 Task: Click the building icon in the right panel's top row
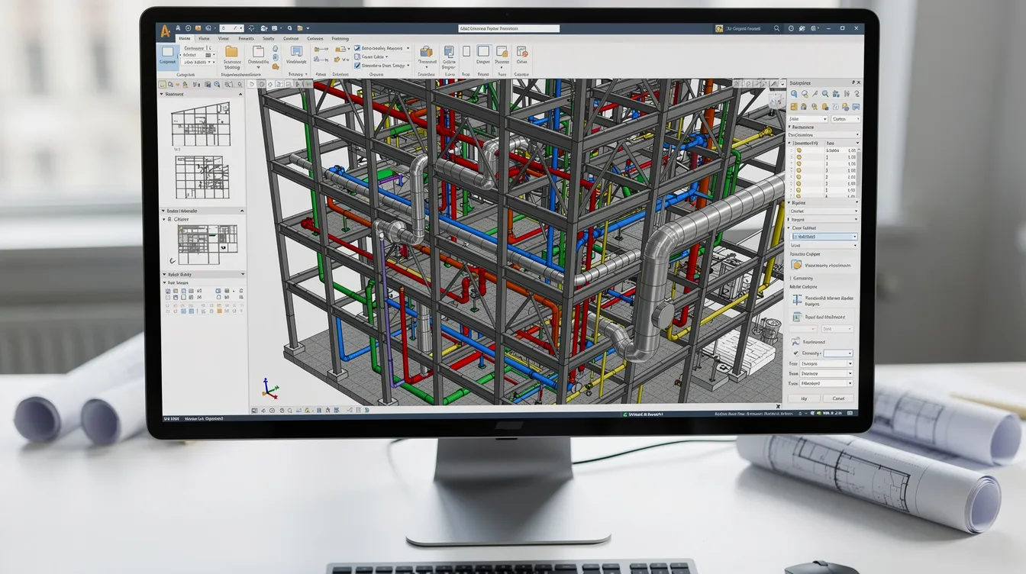[x=835, y=94]
